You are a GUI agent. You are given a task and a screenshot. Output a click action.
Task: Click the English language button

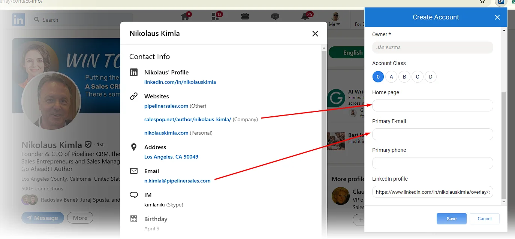pos(346,53)
